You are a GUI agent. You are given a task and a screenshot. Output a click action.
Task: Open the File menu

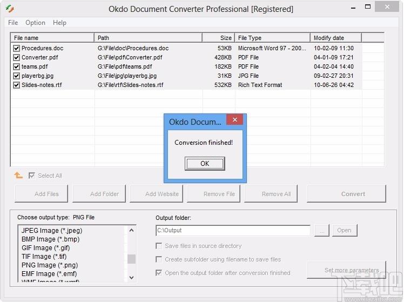point(13,23)
